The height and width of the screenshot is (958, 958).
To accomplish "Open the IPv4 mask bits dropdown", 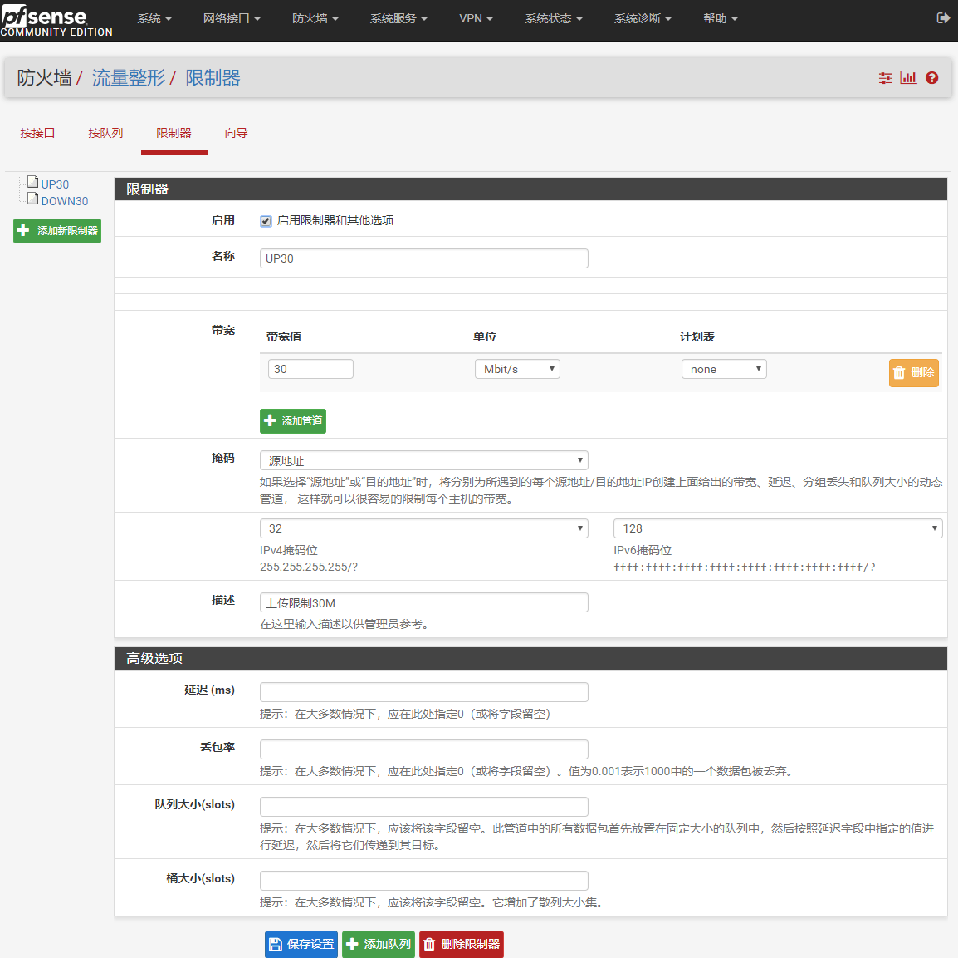I will (x=423, y=528).
